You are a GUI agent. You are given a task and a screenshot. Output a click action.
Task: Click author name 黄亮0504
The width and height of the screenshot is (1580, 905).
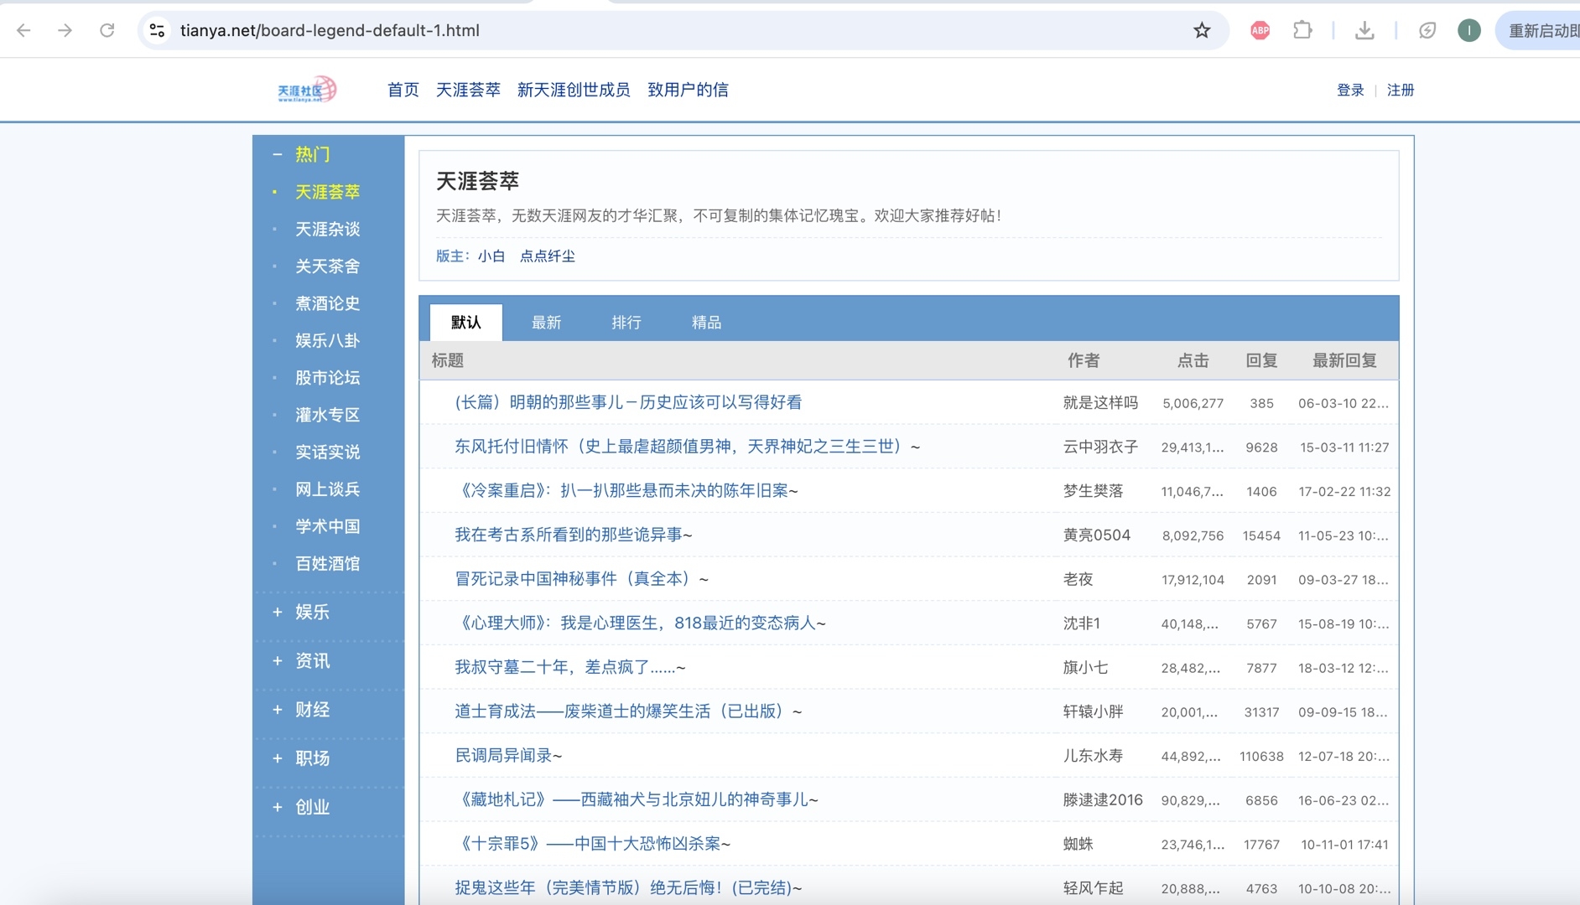pos(1096,535)
